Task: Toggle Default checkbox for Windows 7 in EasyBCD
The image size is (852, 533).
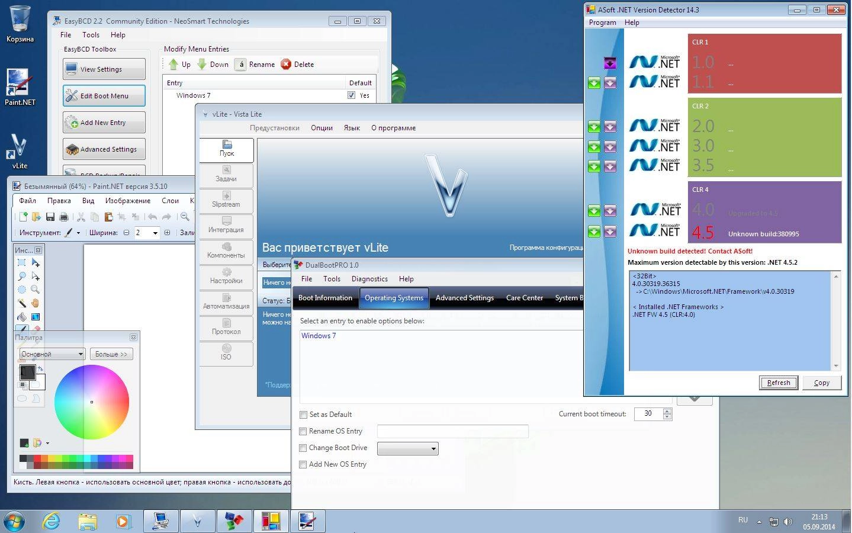Action: tap(352, 95)
